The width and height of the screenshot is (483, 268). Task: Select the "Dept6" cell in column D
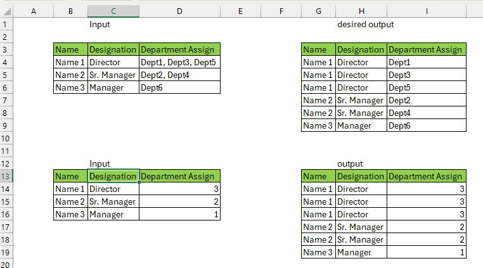pos(179,87)
